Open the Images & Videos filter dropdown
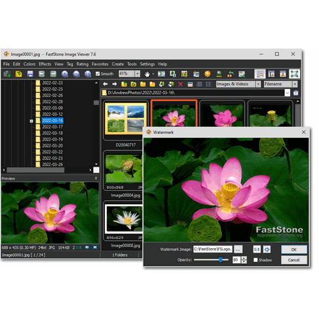The width and height of the screenshot is (319, 319). (x=258, y=84)
